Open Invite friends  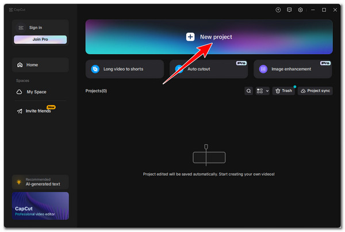[38, 111]
